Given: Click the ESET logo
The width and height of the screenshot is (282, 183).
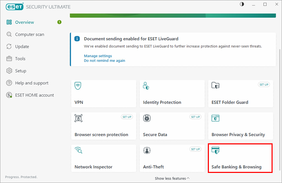Looking at the screenshot, I should [x=15, y=7].
